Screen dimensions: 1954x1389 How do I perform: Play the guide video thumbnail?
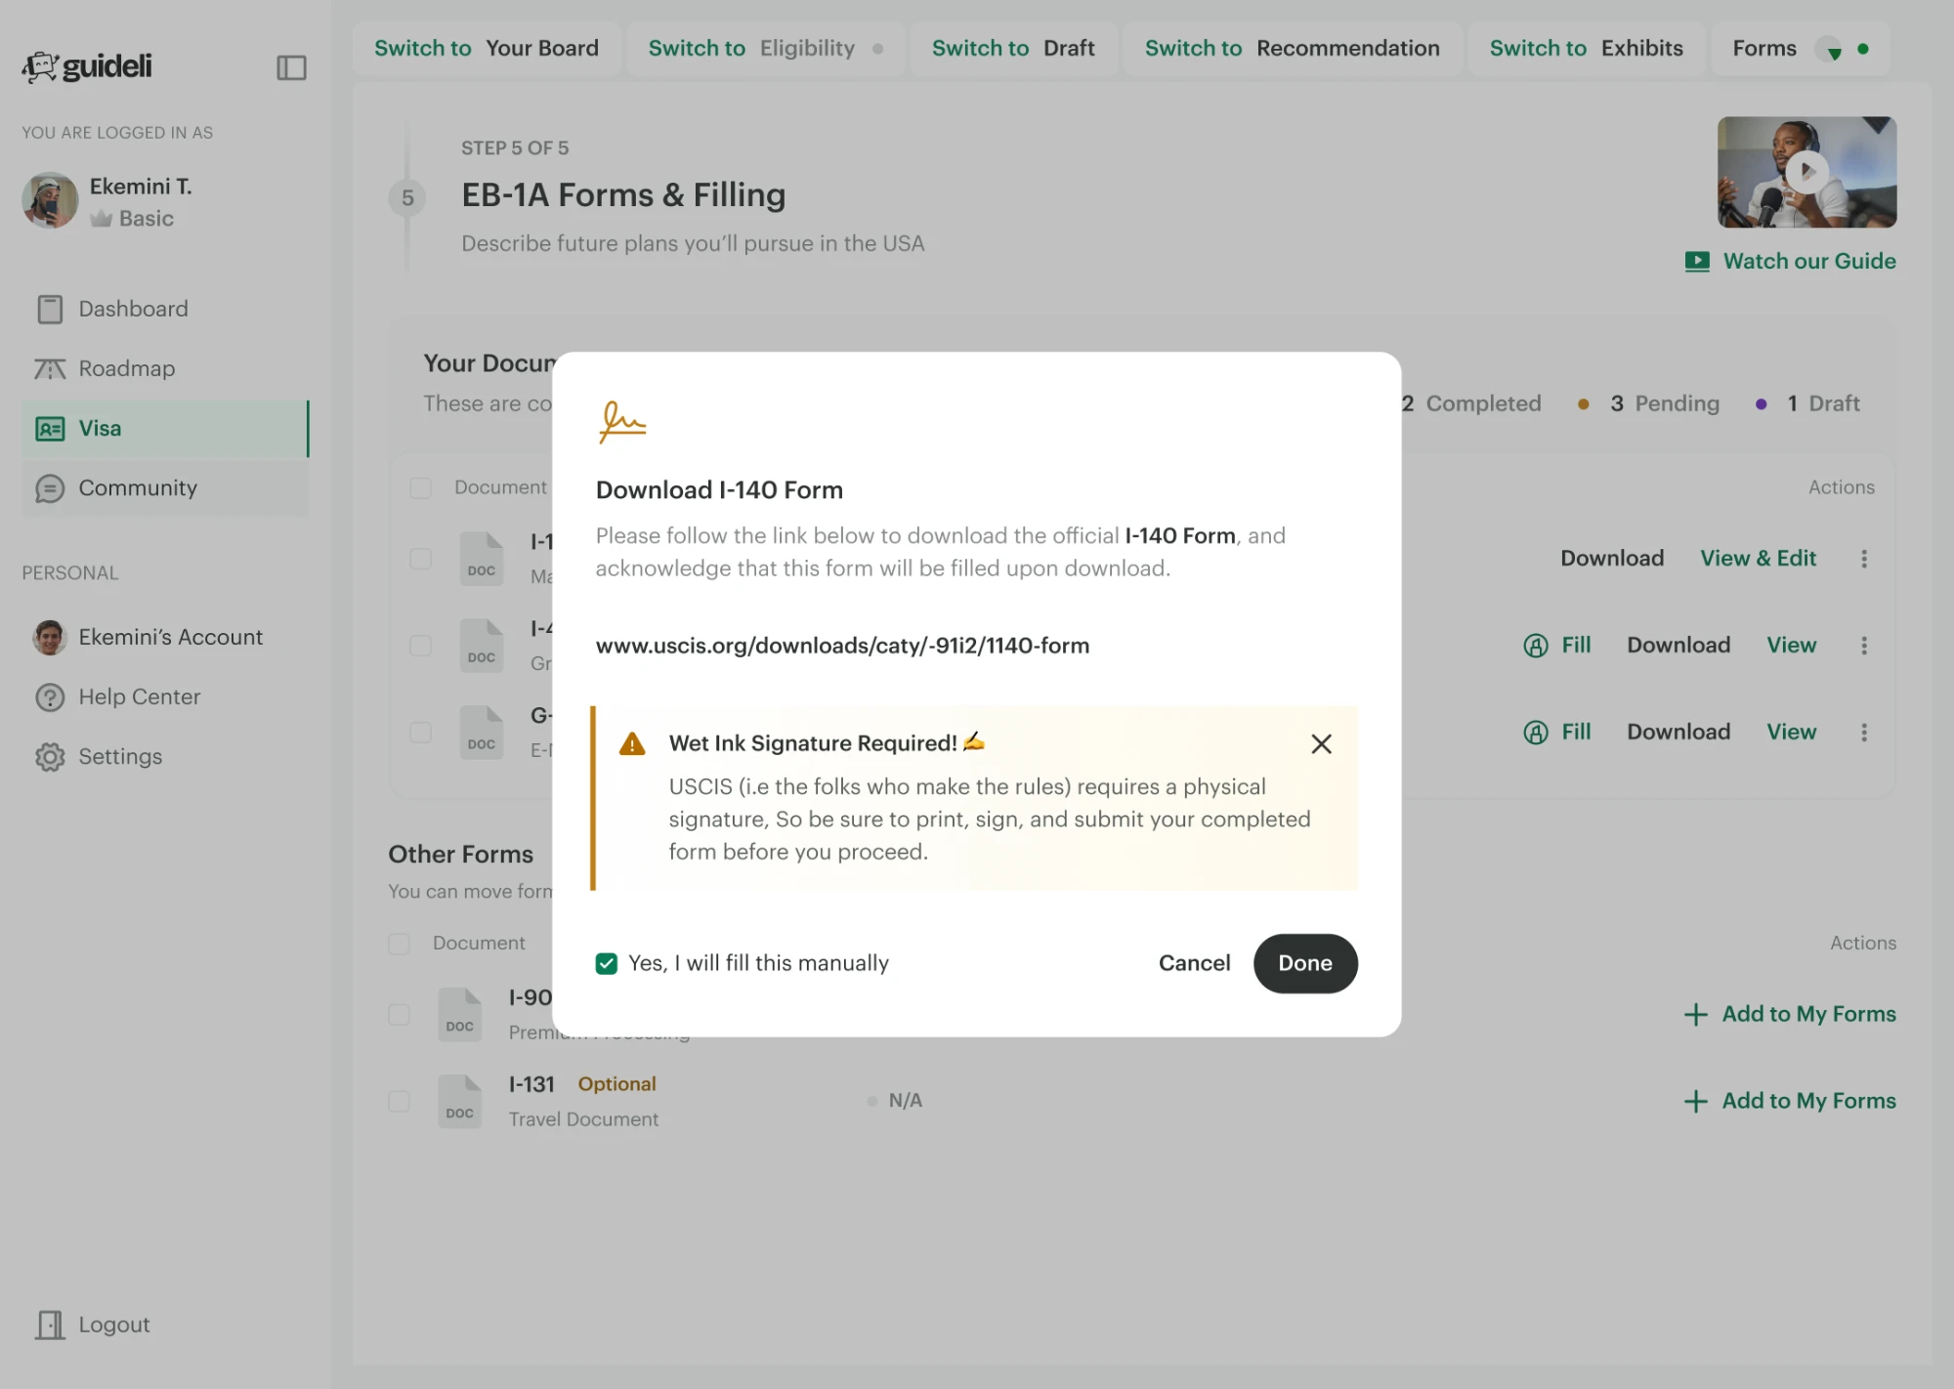(x=1806, y=172)
